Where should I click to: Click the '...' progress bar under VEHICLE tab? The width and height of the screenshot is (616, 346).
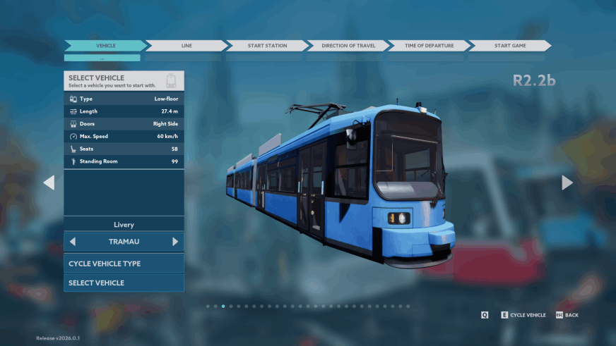pyautogui.click(x=102, y=58)
